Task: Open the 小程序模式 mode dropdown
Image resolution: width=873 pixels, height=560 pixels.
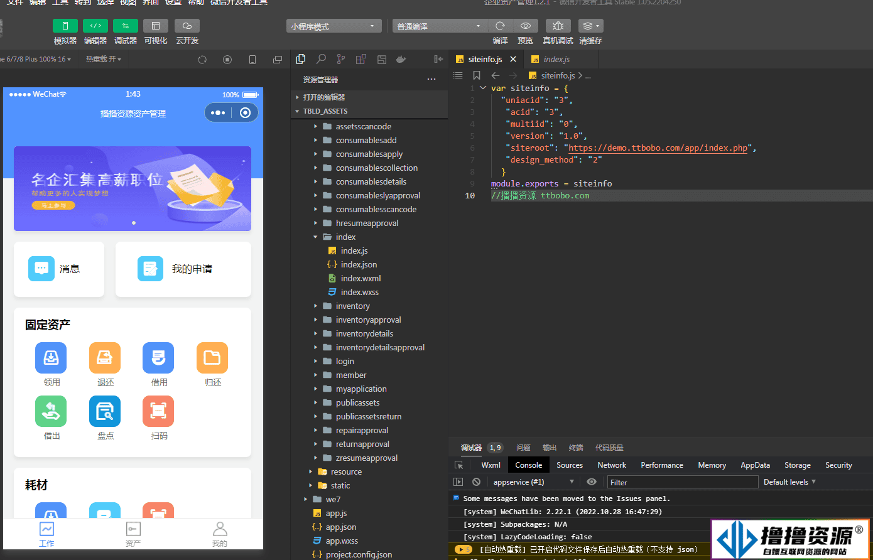Action: (334, 26)
